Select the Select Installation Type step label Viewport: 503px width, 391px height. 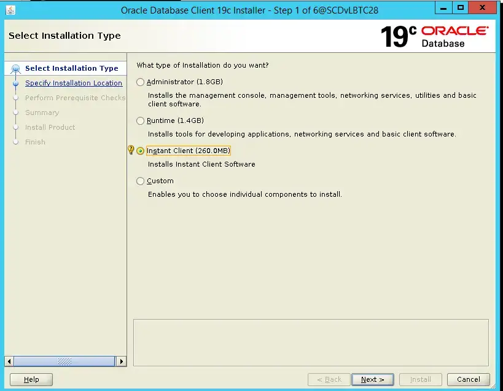tap(71, 69)
